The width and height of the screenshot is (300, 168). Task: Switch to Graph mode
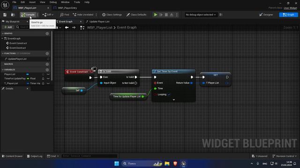(289, 14)
